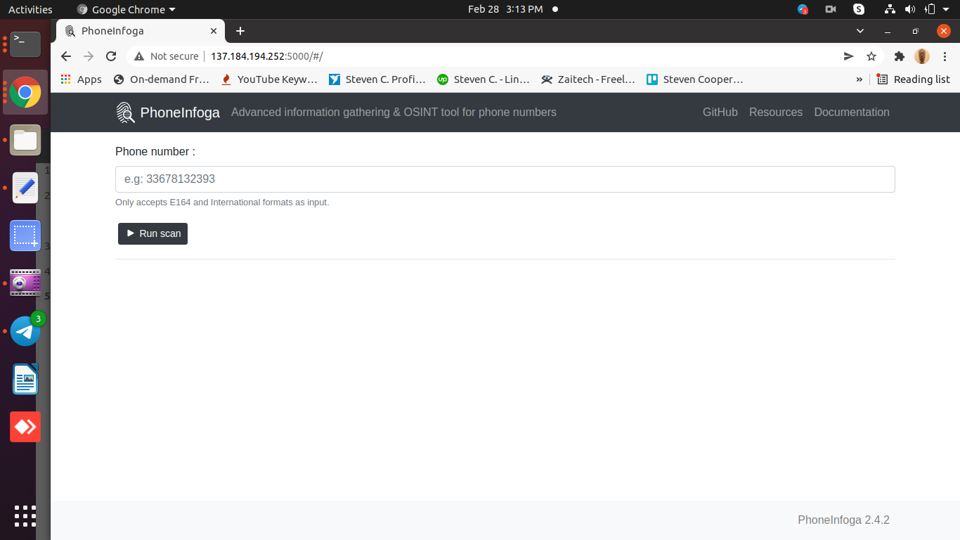Open the Chrome profile avatar
960x540 pixels.
coord(922,56)
